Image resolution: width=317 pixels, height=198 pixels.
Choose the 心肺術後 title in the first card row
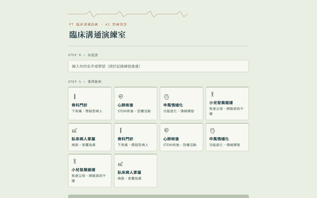[x=125, y=105]
